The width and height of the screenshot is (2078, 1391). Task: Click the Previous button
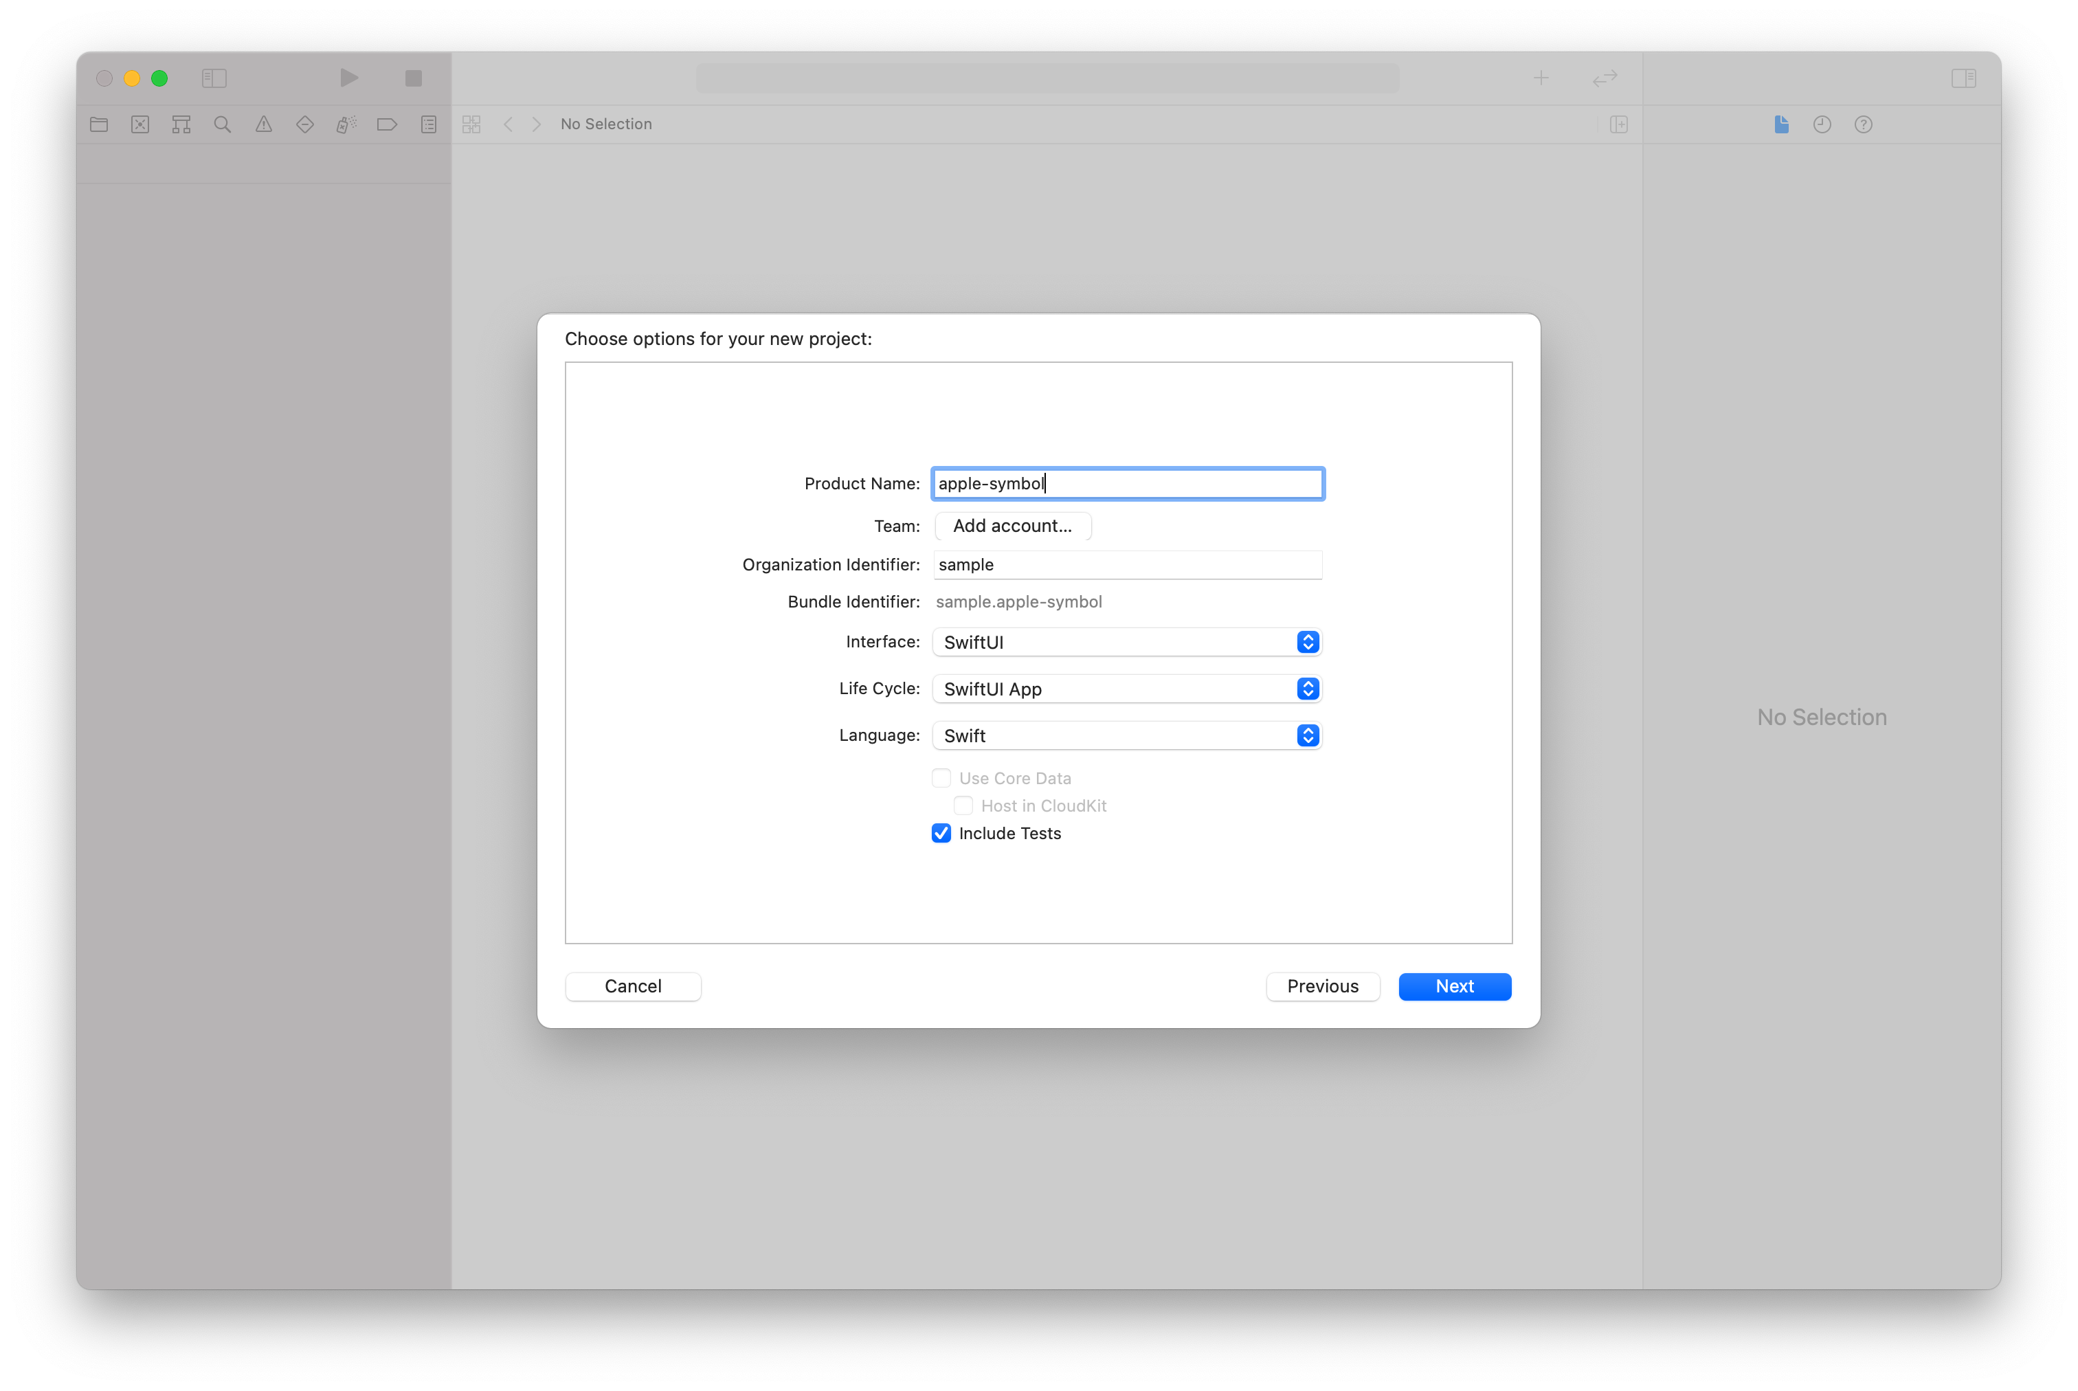pyautogui.click(x=1322, y=986)
